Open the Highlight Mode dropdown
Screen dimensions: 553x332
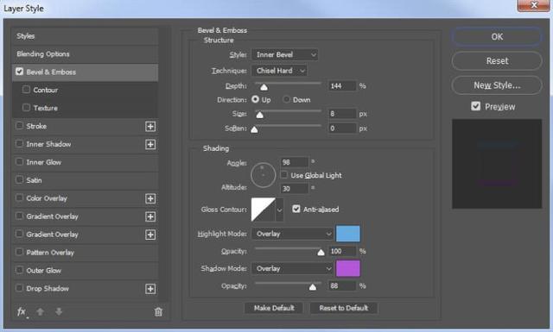pyautogui.click(x=292, y=234)
